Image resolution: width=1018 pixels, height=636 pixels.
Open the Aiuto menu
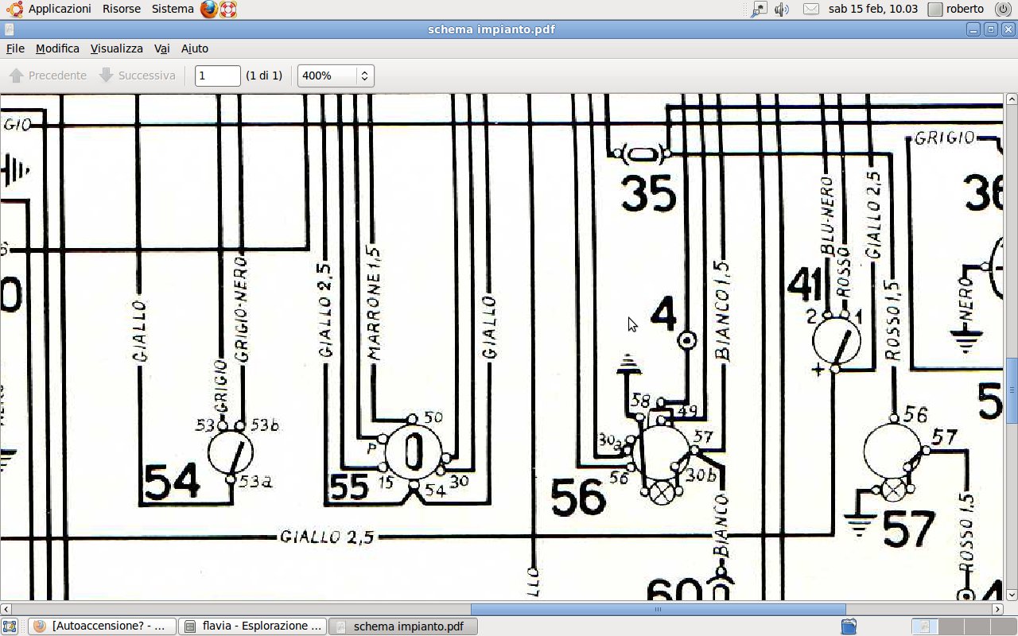tap(195, 48)
